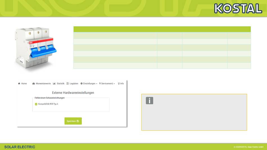Click the gray info box icon
Viewport: 267px width, 150px height.
pos(149,101)
